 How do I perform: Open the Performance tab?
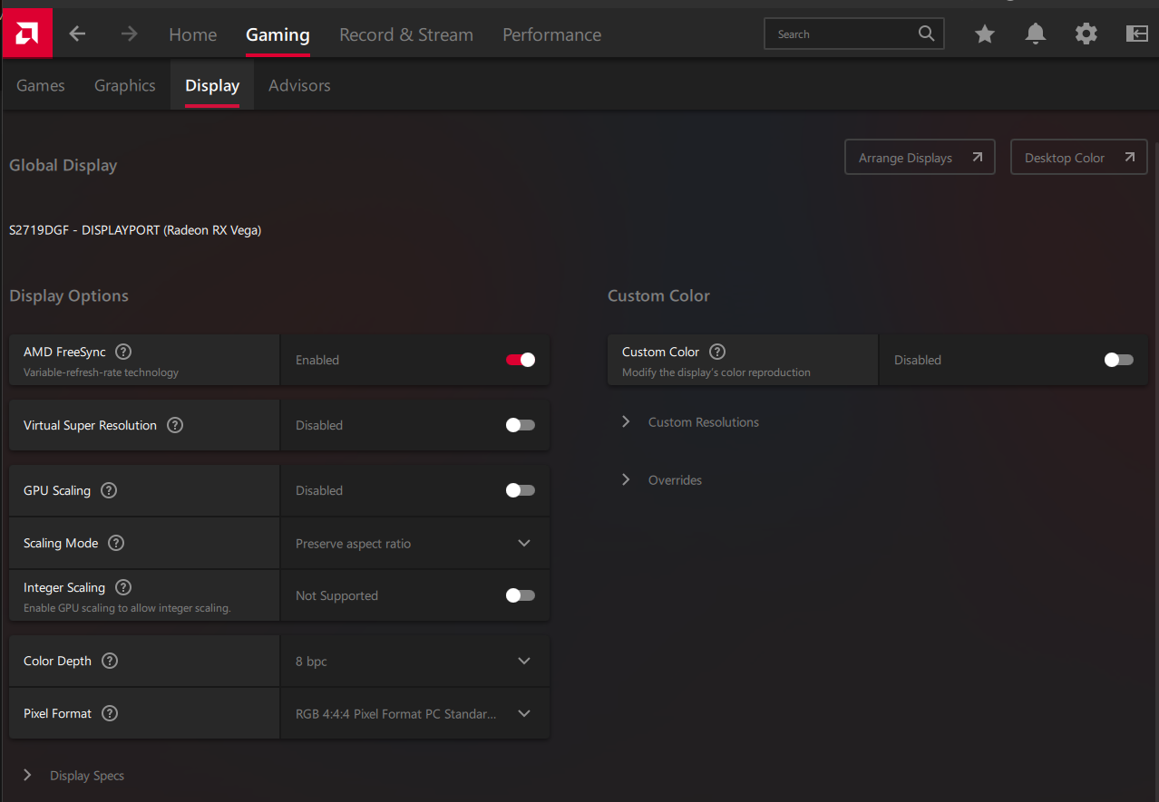551,34
